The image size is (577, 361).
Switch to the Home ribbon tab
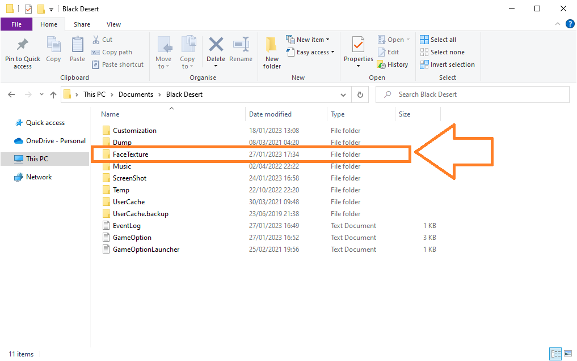pos(49,24)
